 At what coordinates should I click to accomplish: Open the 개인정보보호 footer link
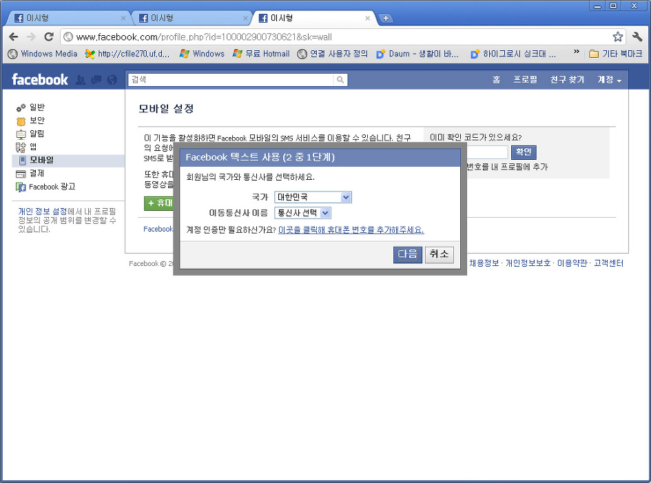(x=528, y=263)
